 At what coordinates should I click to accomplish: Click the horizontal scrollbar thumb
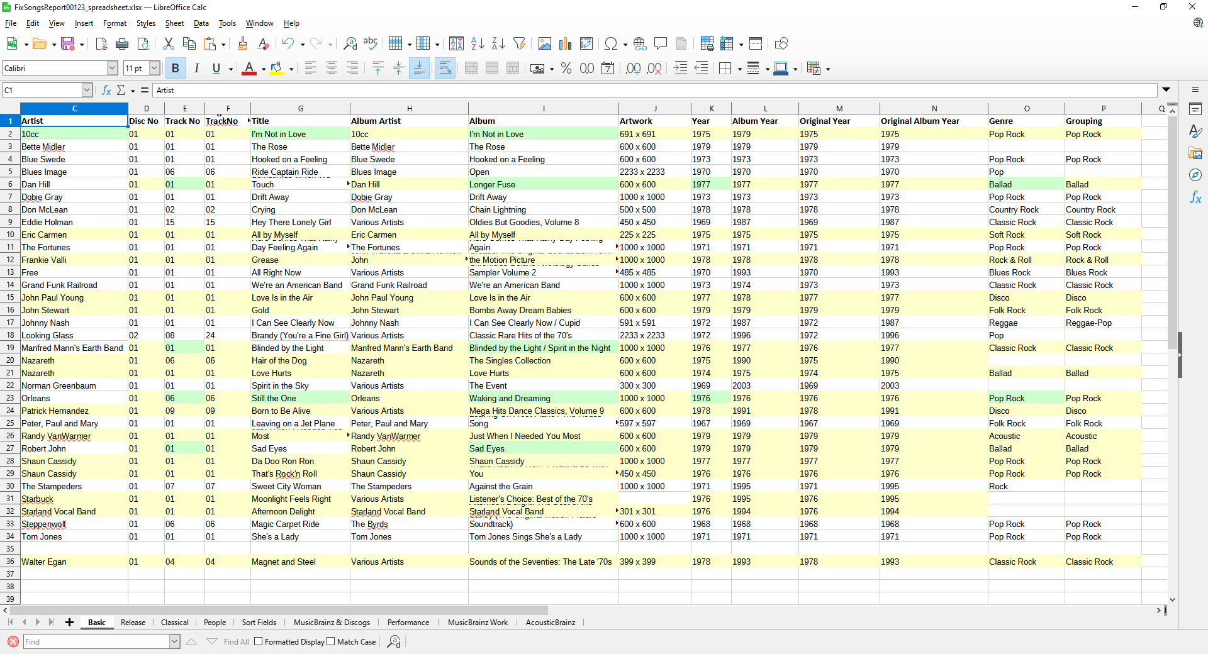[x=279, y=610]
